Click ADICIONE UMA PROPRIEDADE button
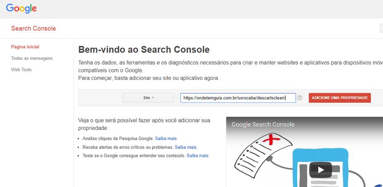This screenshot has width=383, height=187. click(x=340, y=98)
